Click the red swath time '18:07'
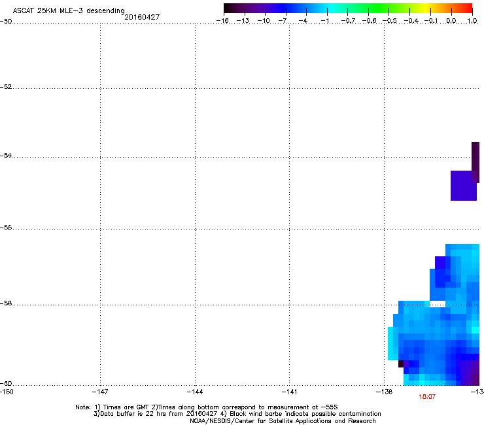484x425 pixels. click(427, 397)
